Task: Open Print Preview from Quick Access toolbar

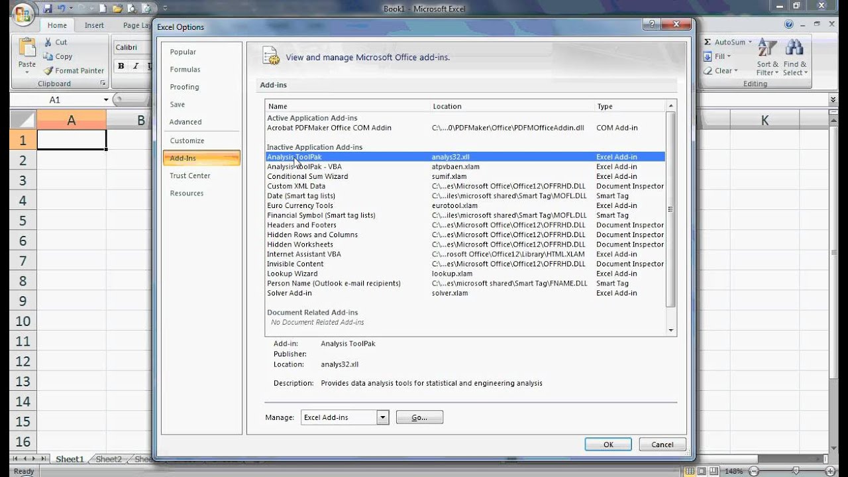Action: click(x=132, y=9)
